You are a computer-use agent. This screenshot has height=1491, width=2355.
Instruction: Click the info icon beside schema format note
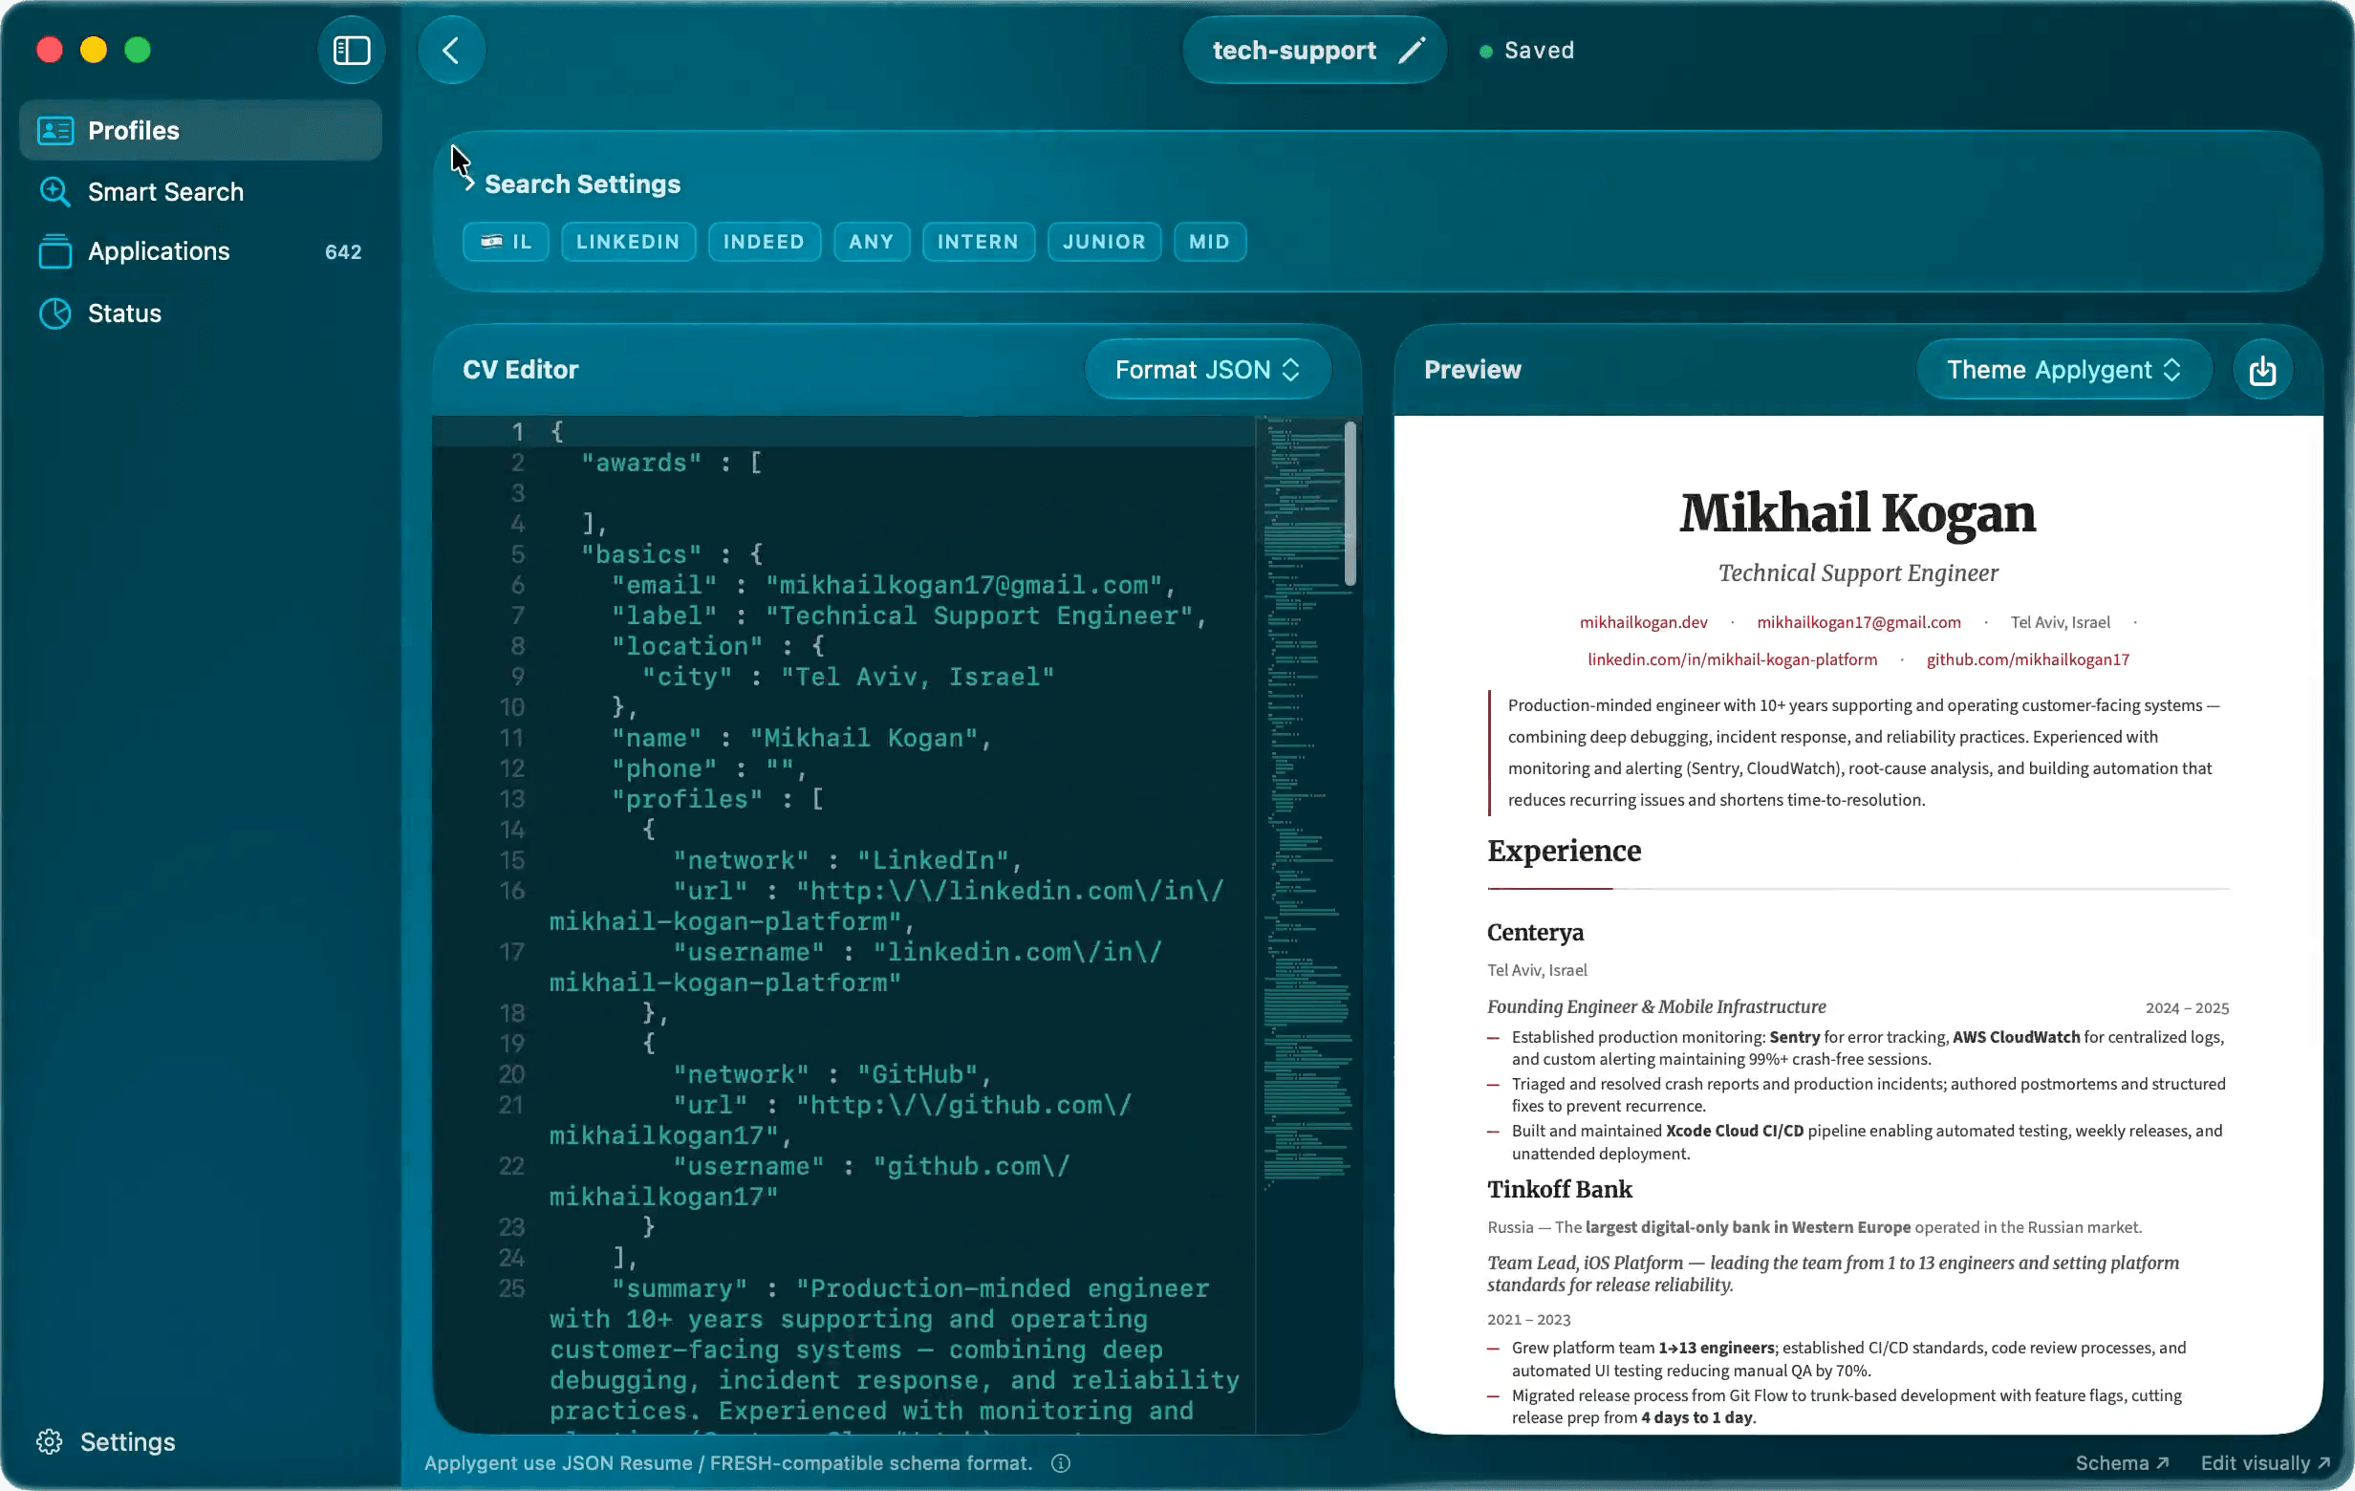pyautogui.click(x=1061, y=1462)
